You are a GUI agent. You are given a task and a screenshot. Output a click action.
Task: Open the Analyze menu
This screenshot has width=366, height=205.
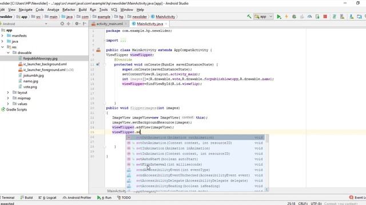53,10
